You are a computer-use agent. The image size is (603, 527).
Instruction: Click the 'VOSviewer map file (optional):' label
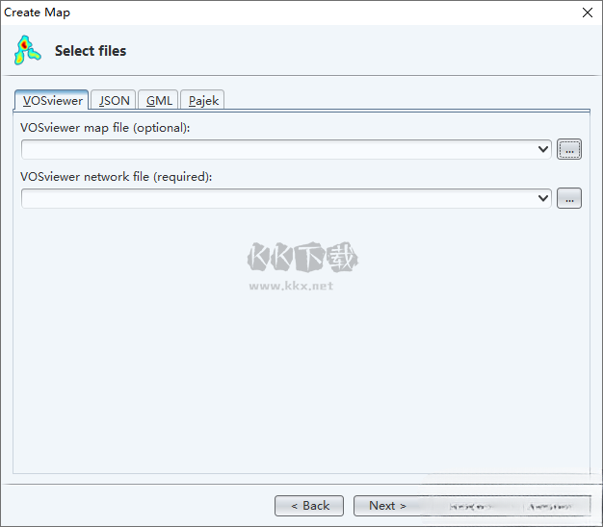click(105, 128)
